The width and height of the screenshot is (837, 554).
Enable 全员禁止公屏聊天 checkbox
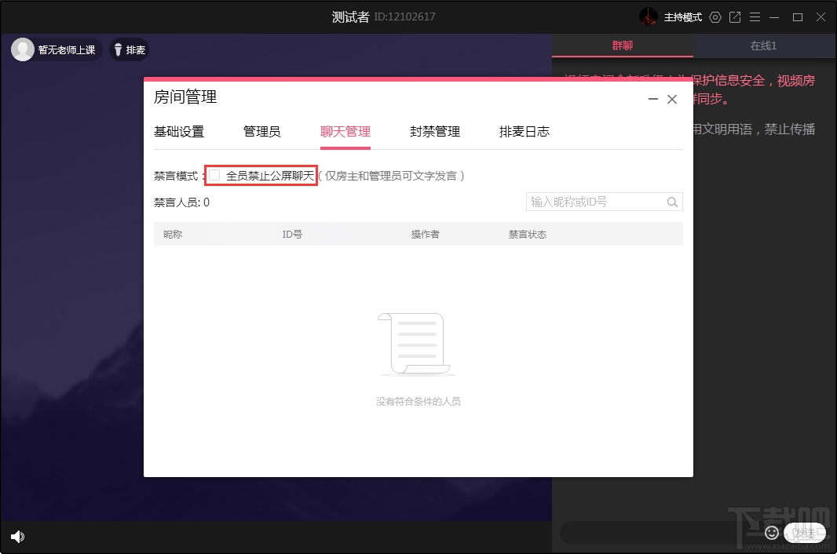[x=214, y=175]
